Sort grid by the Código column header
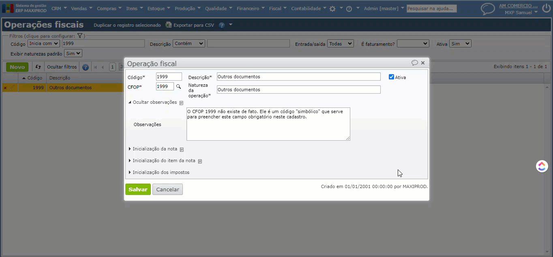 (32, 78)
